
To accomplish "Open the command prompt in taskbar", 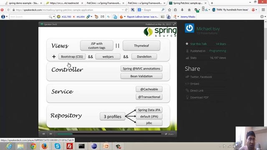I will coord(82,146).
